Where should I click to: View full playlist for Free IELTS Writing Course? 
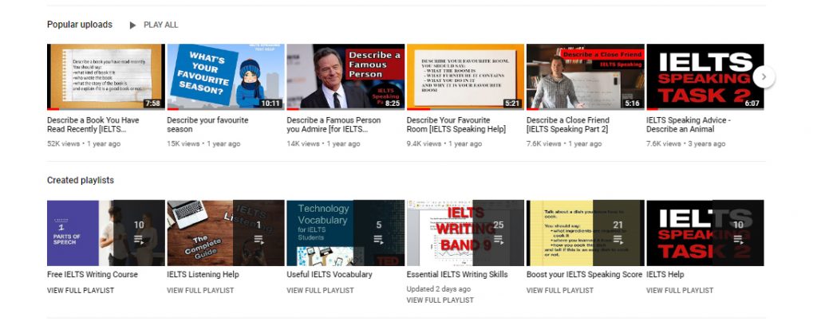pyautogui.click(x=81, y=291)
